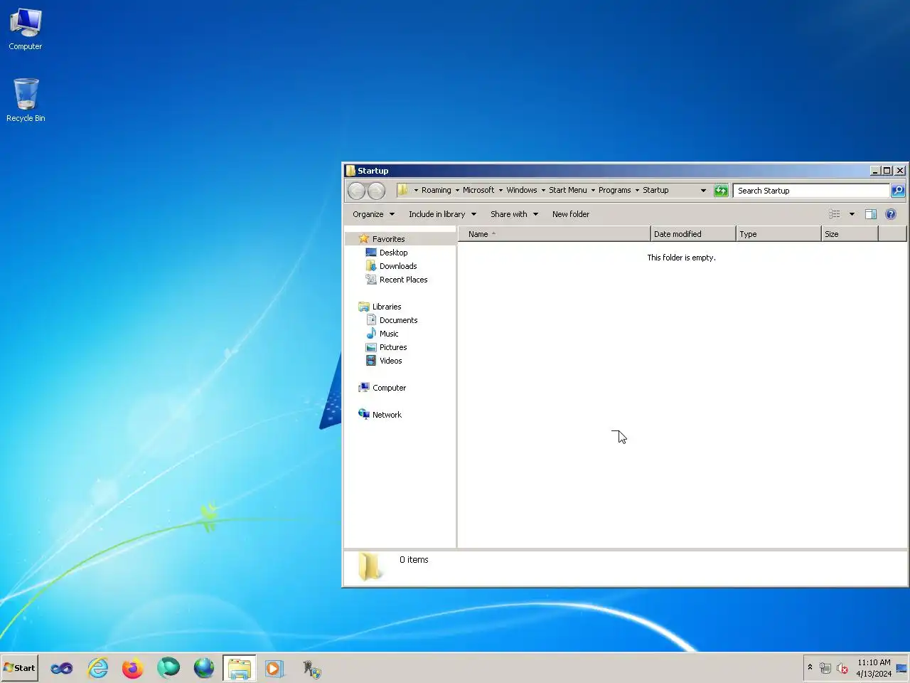Click the green swirl browser taskbar icon
The width and height of the screenshot is (910, 683).
(x=168, y=668)
